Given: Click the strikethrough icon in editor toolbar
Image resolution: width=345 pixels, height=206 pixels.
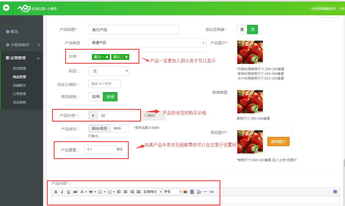Looking at the screenshot, I should pyautogui.click(x=75, y=192).
